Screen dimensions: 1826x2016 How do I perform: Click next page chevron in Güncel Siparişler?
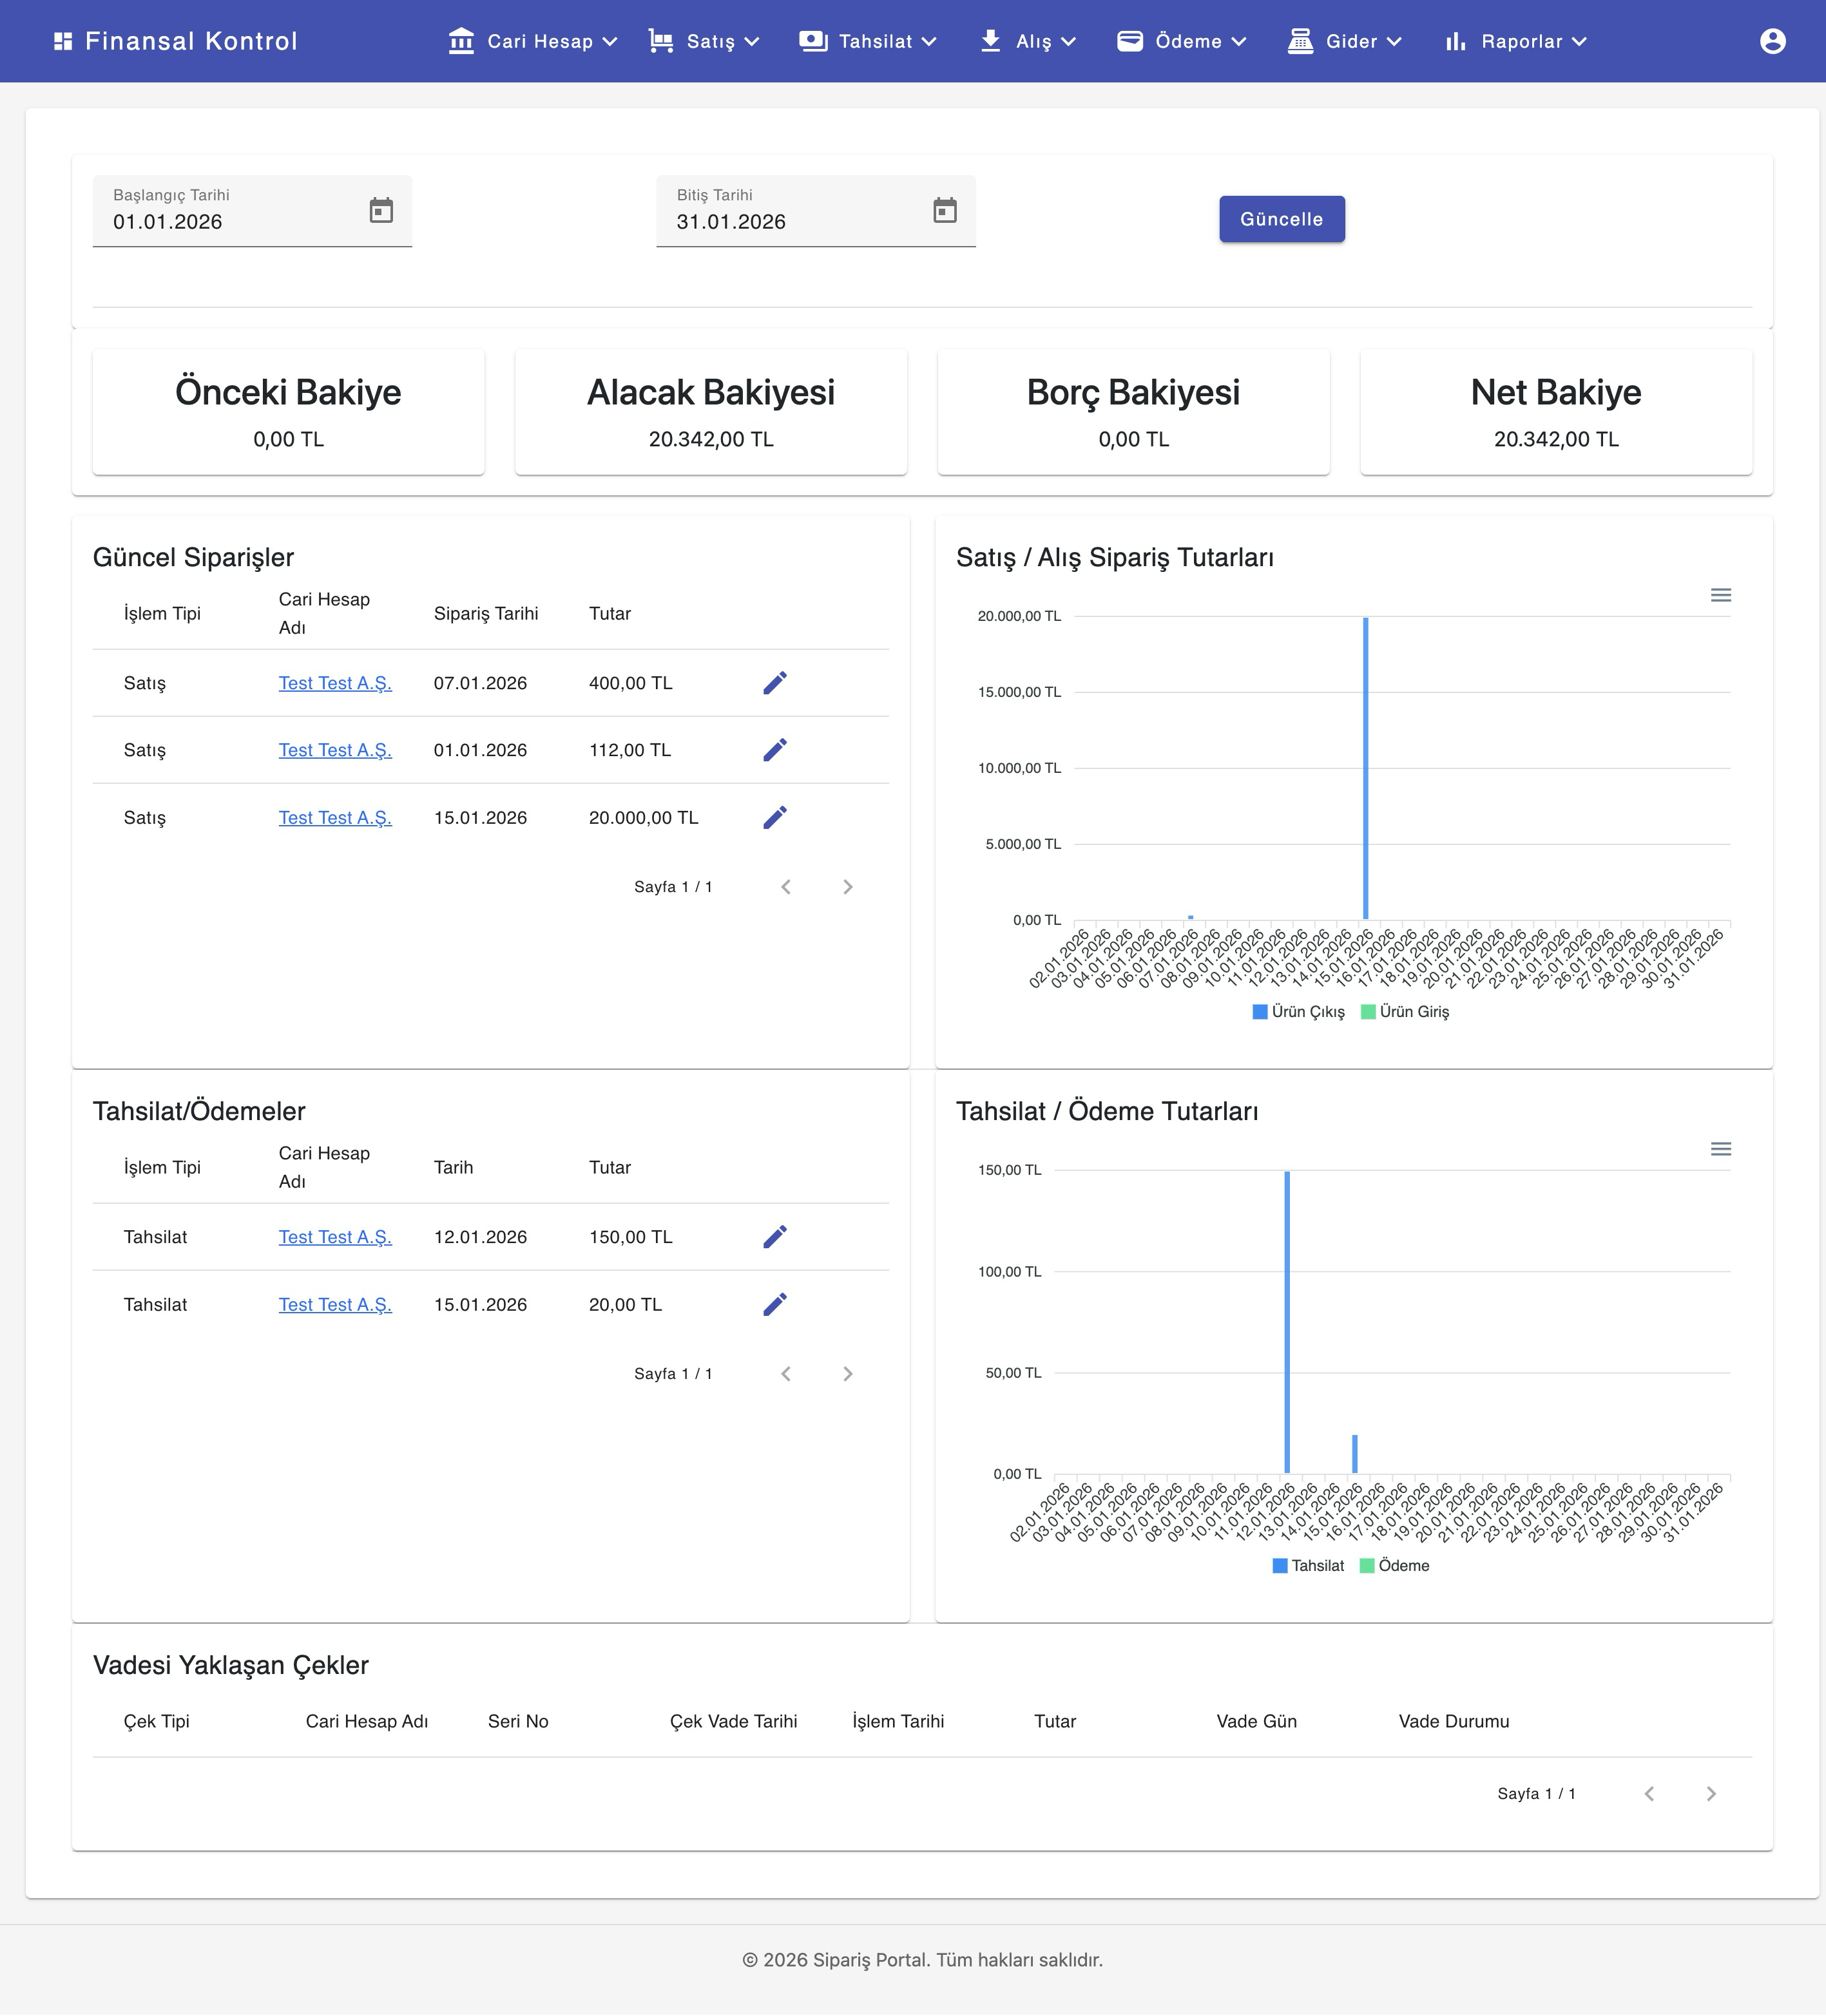tap(849, 886)
